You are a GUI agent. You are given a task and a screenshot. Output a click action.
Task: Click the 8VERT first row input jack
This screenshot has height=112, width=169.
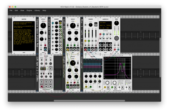coord(53,23)
